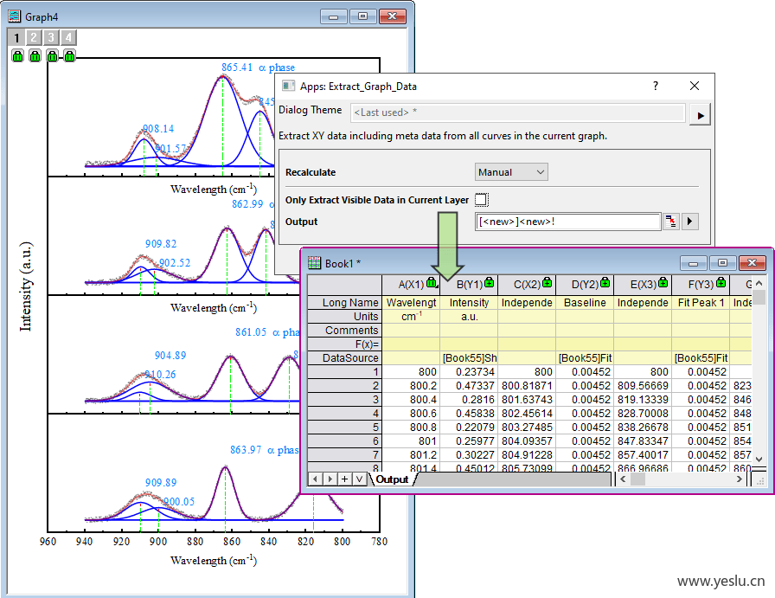The image size is (775, 598).
Task: Click the DataSource row header
Action: [x=344, y=357]
